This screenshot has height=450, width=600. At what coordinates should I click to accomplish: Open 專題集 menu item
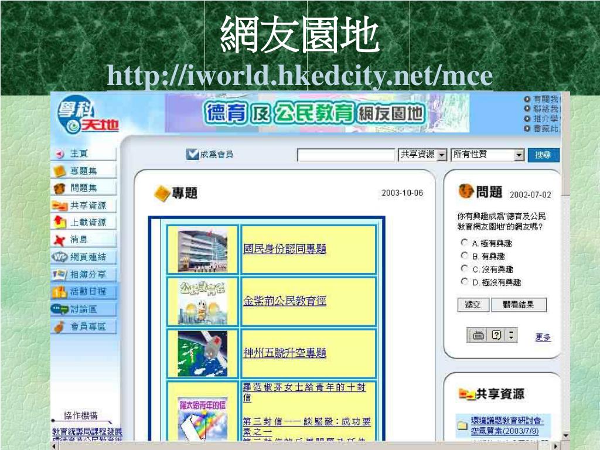pos(84,171)
